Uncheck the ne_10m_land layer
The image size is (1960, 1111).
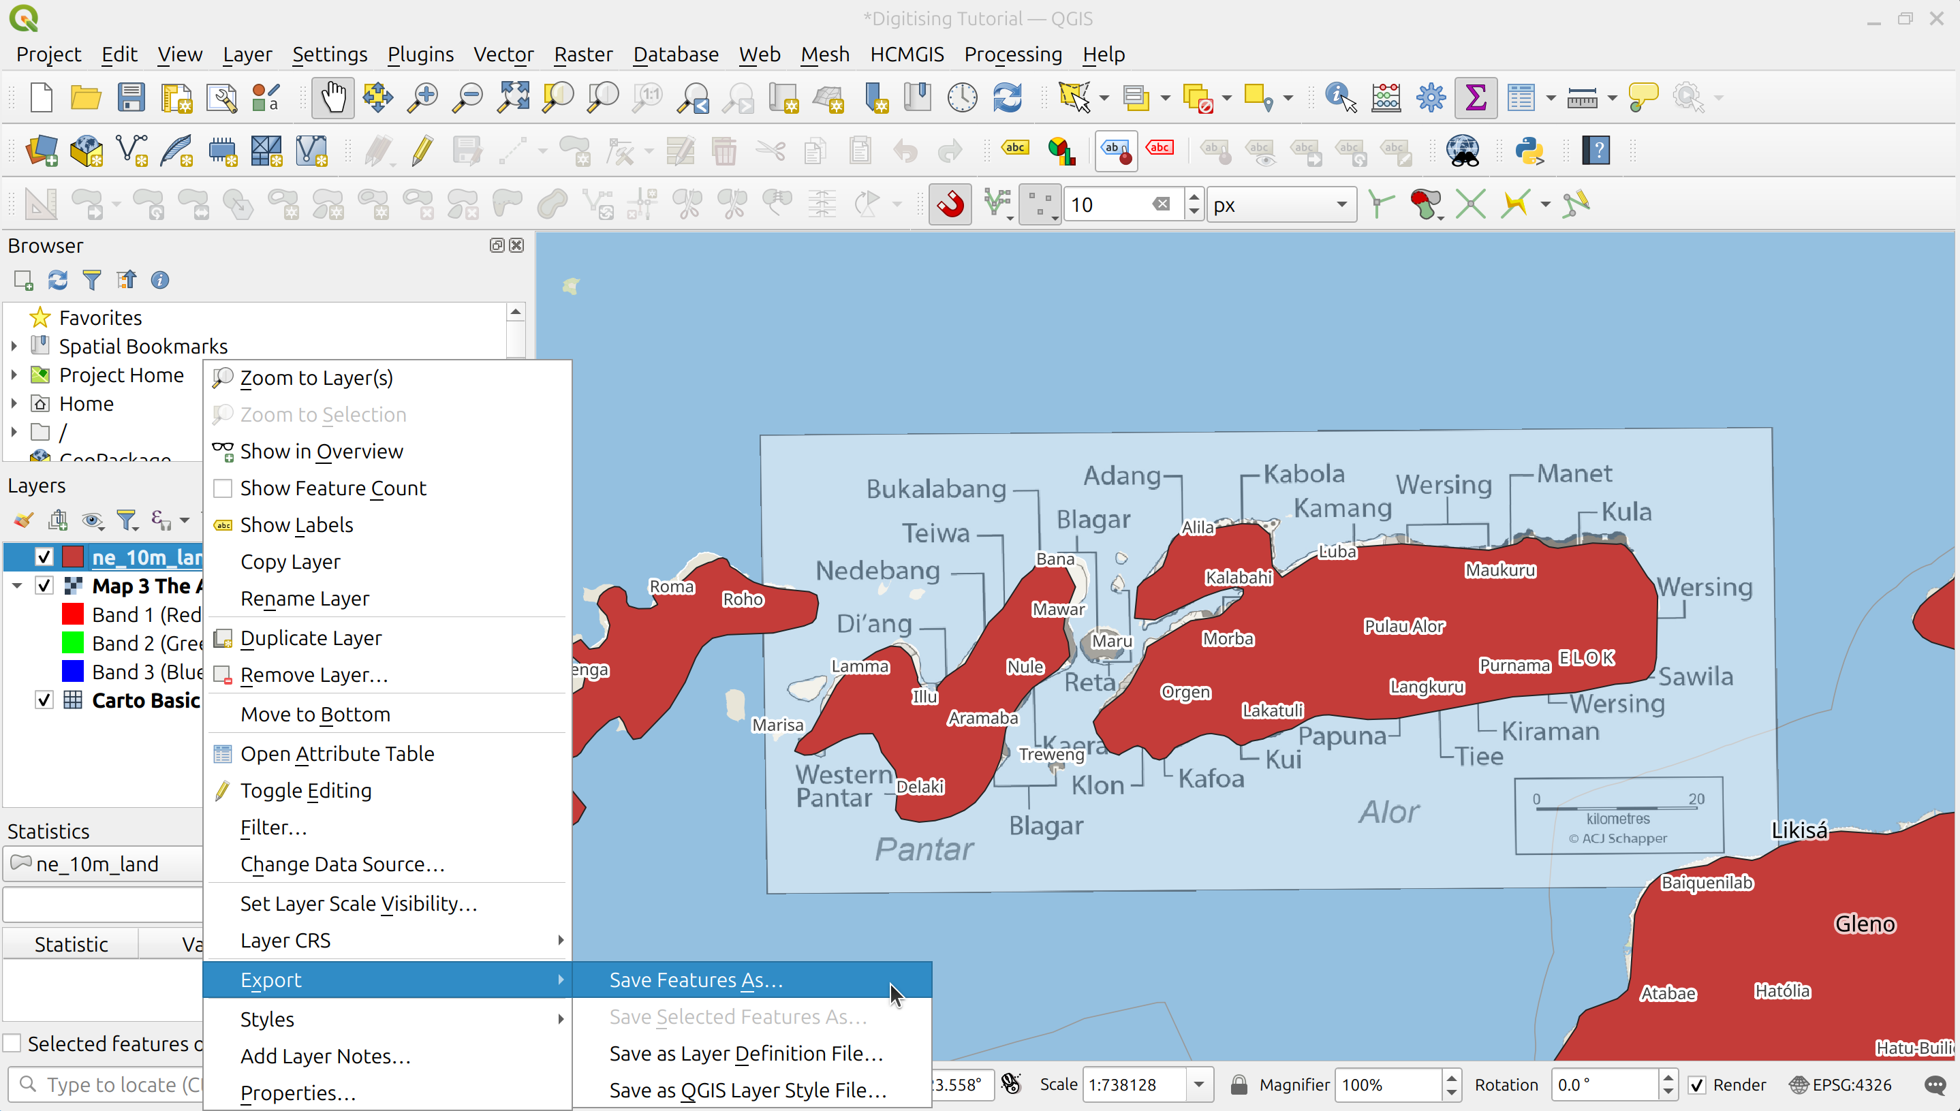[44, 557]
